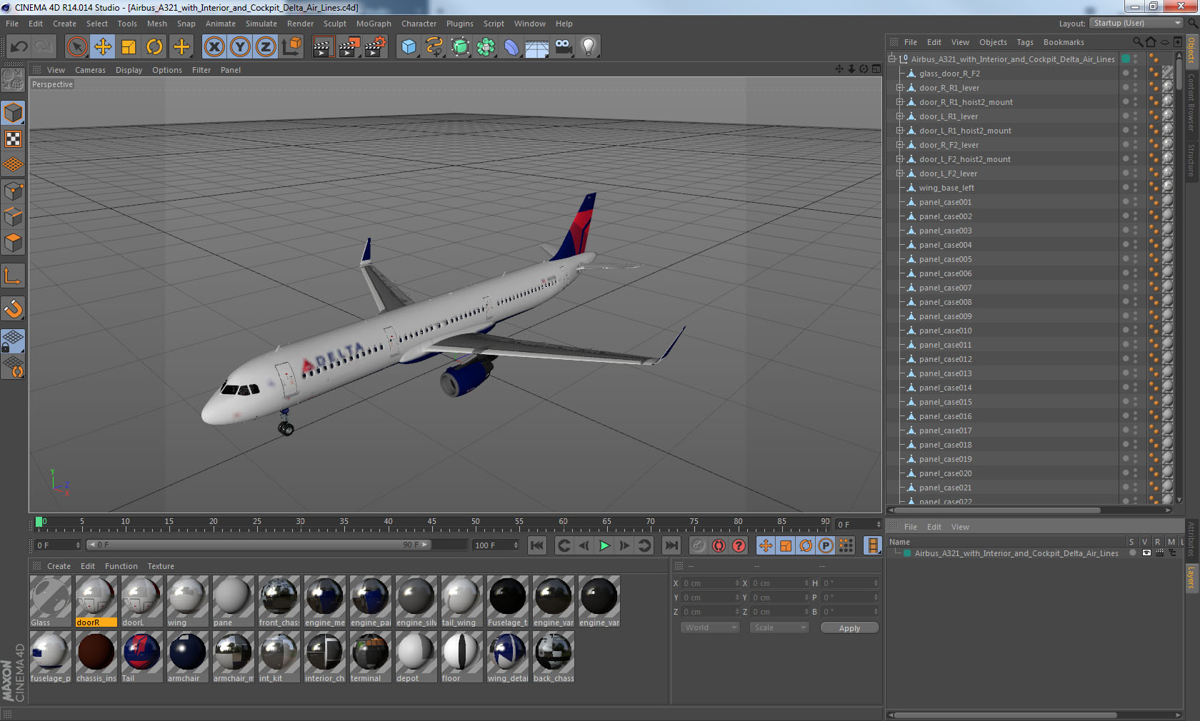Toggle snapping magnet icon

[x=13, y=308]
